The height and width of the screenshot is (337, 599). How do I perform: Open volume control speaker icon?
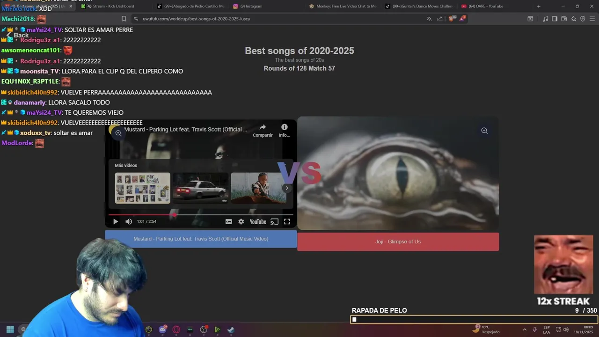tap(566, 330)
